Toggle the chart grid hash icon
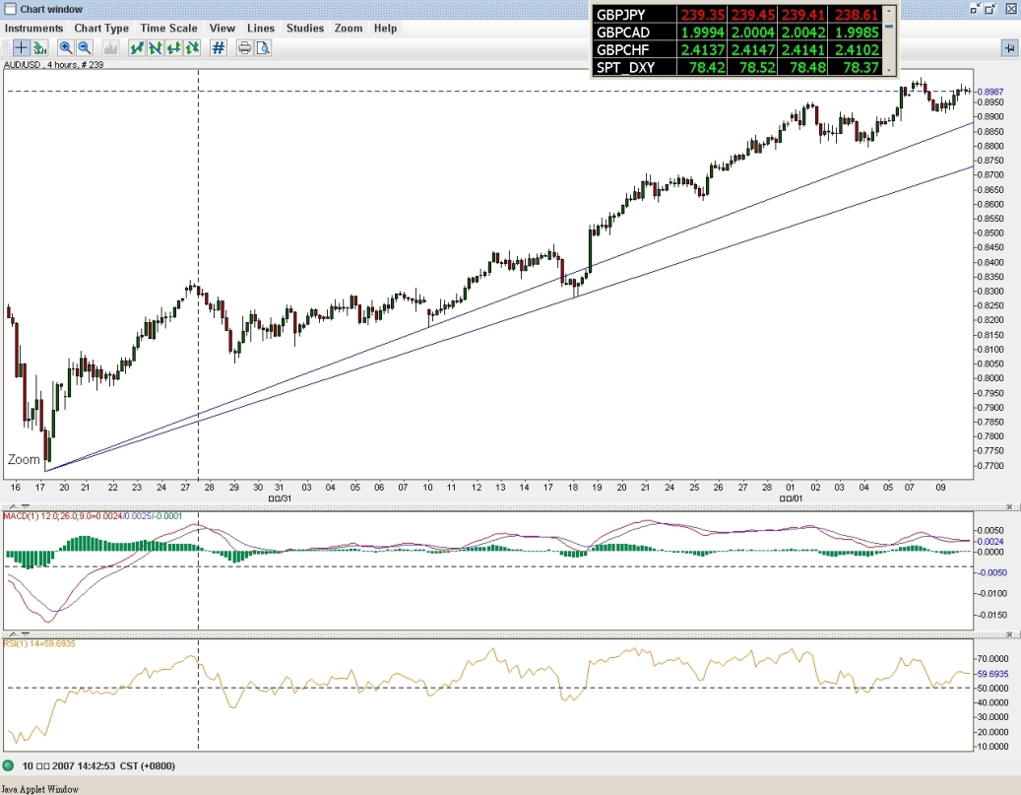This screenshot has width=1021, height=795. coord(219,47)
